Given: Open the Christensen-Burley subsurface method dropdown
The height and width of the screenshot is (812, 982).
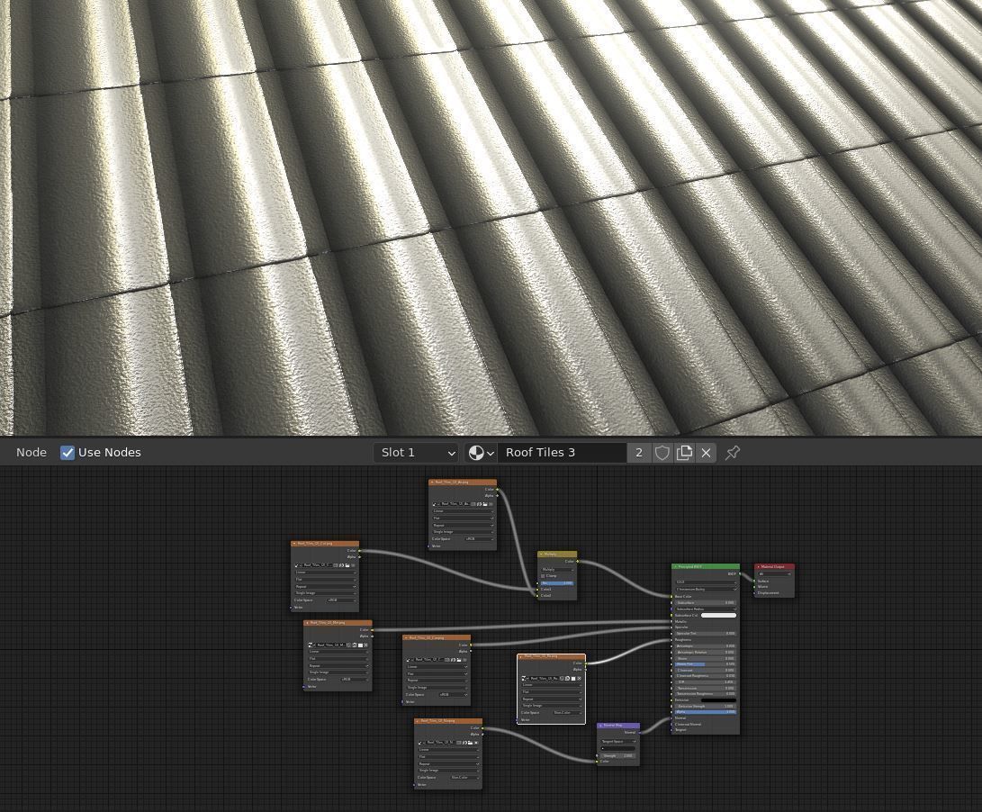Looking at the screenshot, I should pyautogui.click(x=707, y=589).
